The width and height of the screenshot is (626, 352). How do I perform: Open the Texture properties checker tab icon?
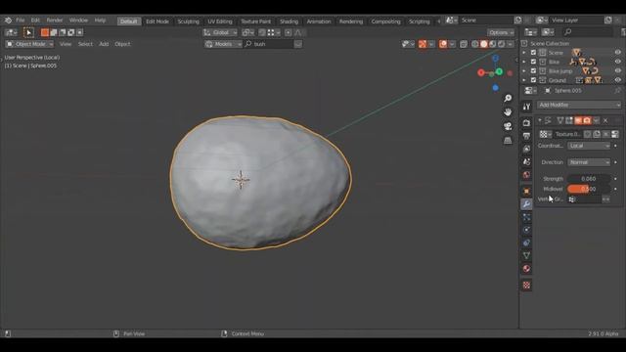526,285
